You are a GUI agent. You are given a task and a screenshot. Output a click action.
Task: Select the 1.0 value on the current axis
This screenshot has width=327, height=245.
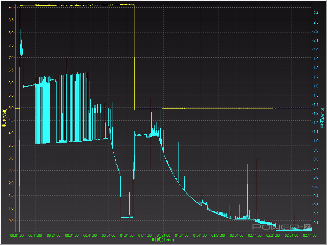coord(316,141)
